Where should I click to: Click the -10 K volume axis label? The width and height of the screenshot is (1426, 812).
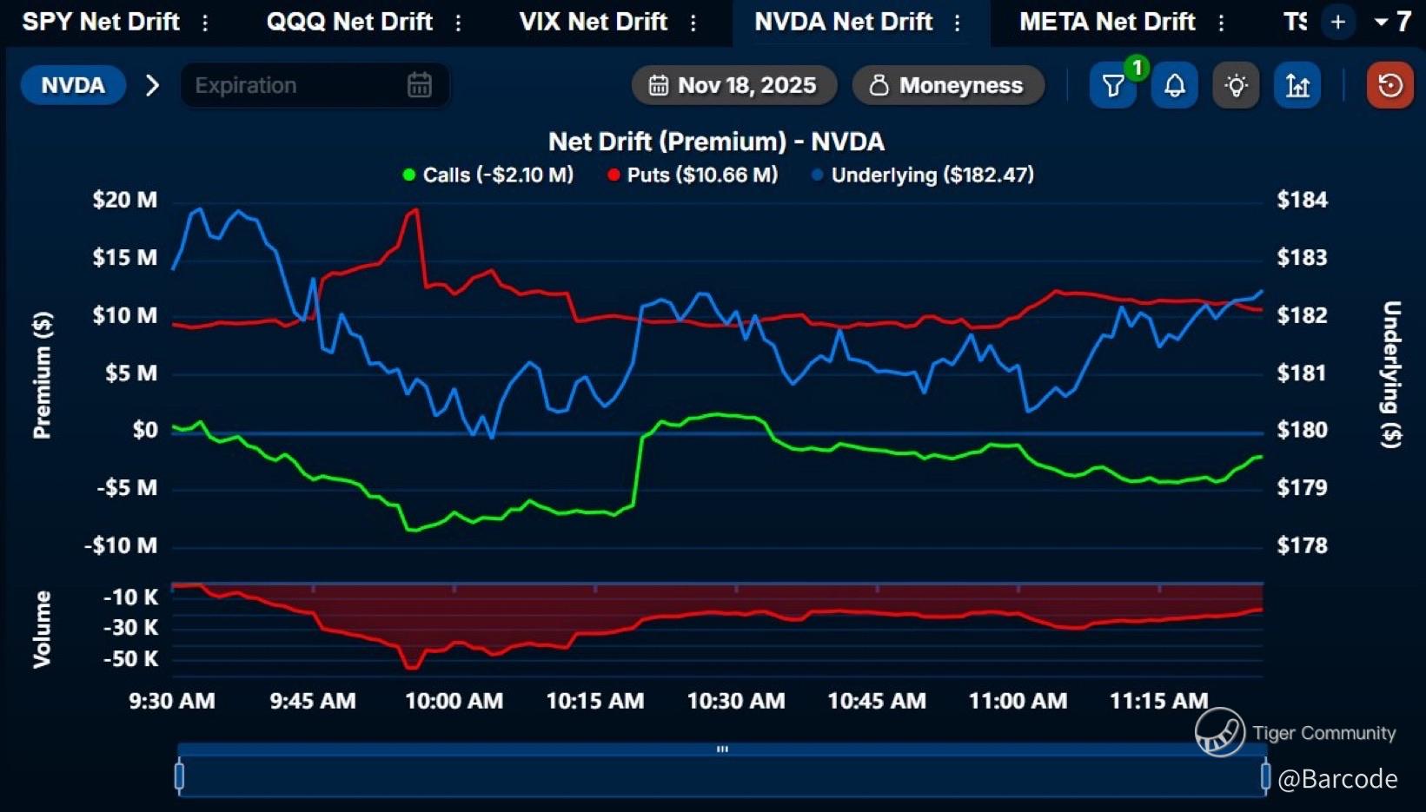[131, 597]
